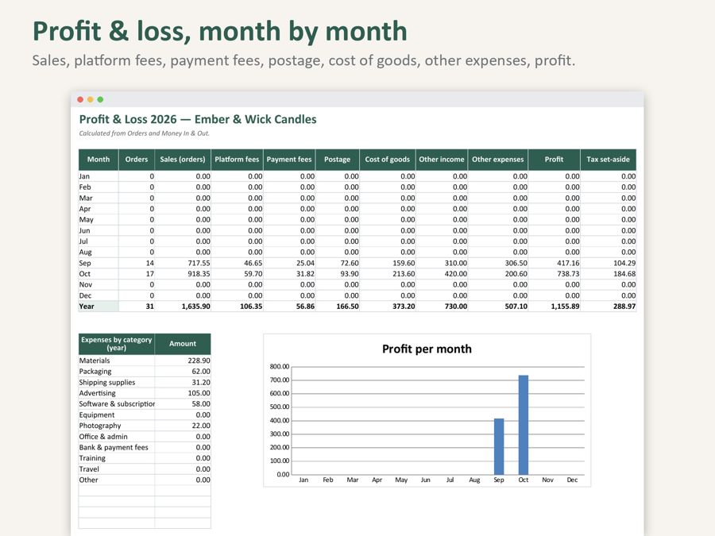Select the 'Equipment' expense row

[x=145, y=415]
